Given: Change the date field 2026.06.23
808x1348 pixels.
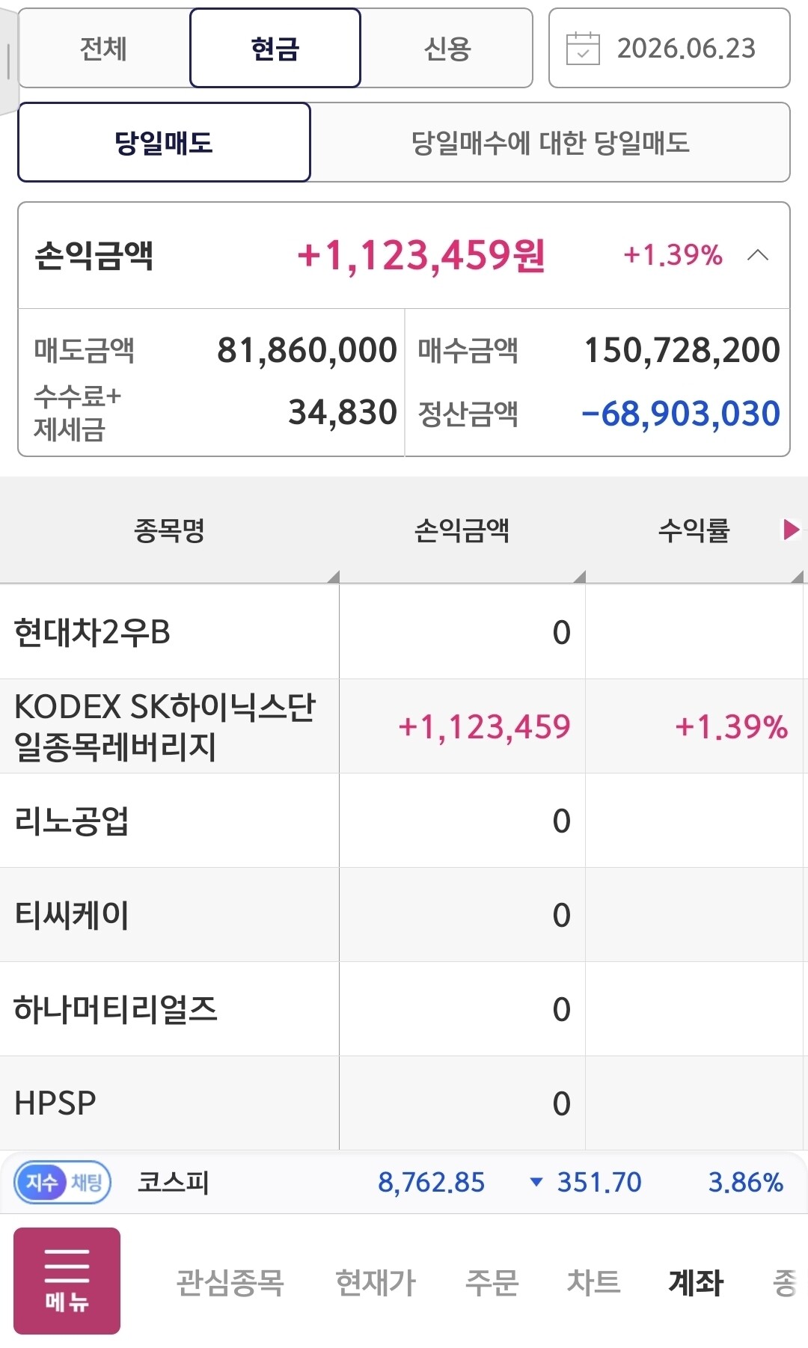Looking at the screenshot, I should (670, 49).
